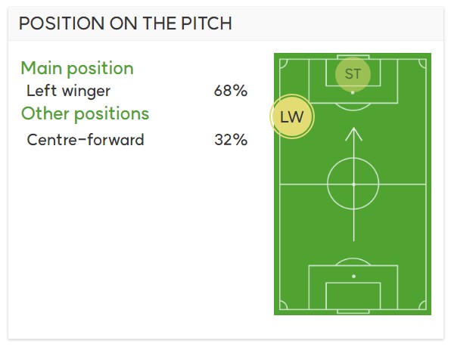
Task: Select the Centre-forward position text
Action: (86, 140)
